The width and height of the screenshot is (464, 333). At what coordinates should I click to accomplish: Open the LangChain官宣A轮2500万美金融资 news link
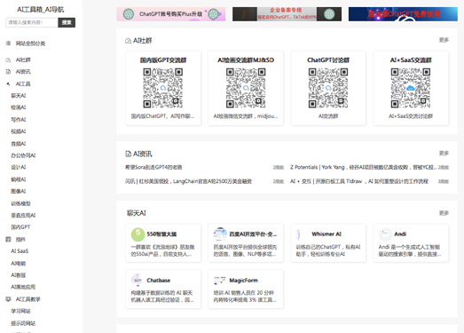188,181
